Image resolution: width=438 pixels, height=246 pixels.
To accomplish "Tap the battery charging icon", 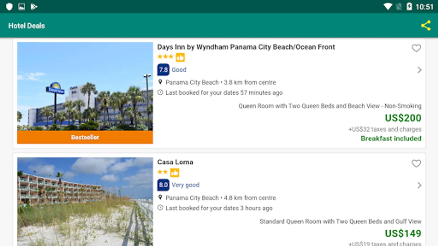I will [x=409, y=7].
